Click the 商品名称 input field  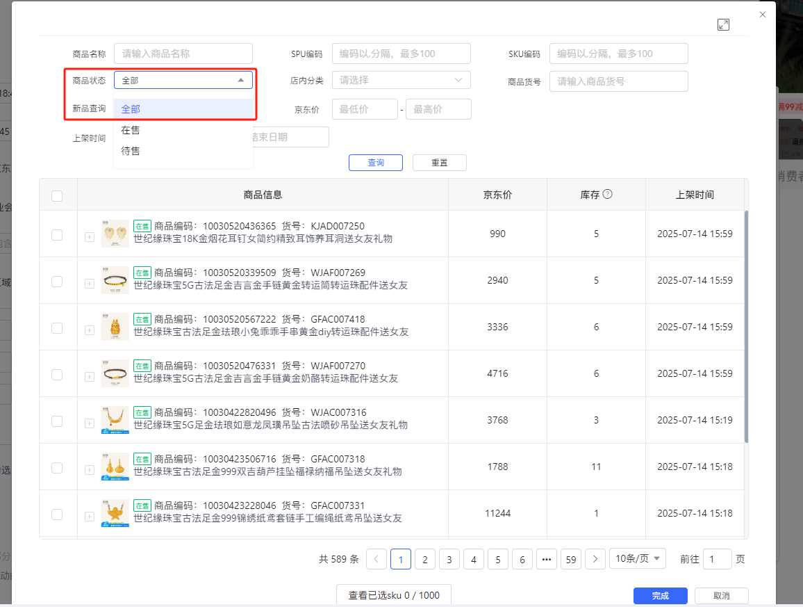pos(183,54)
